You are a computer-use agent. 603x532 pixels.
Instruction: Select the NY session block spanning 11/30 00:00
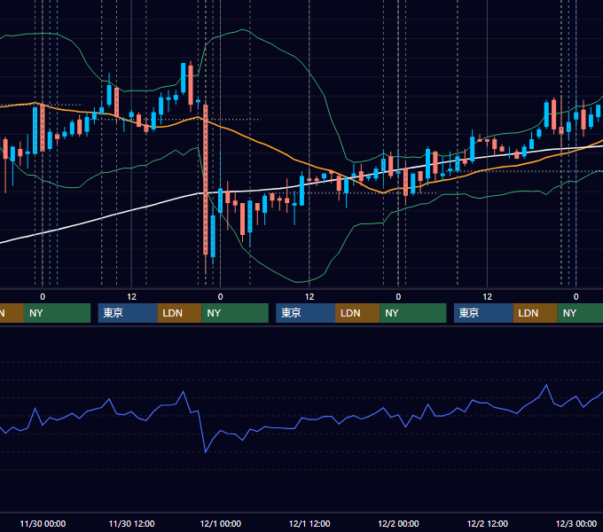(57, 313)
